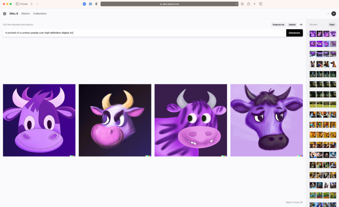Show the tab overview icon
This screenshot has height=207, width=339.
tap(261, 4)
